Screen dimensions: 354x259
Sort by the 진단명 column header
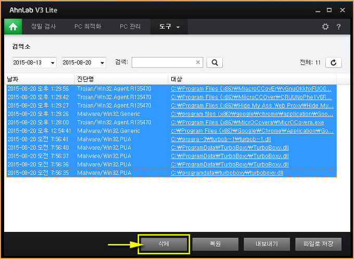(x=121, y=79)
